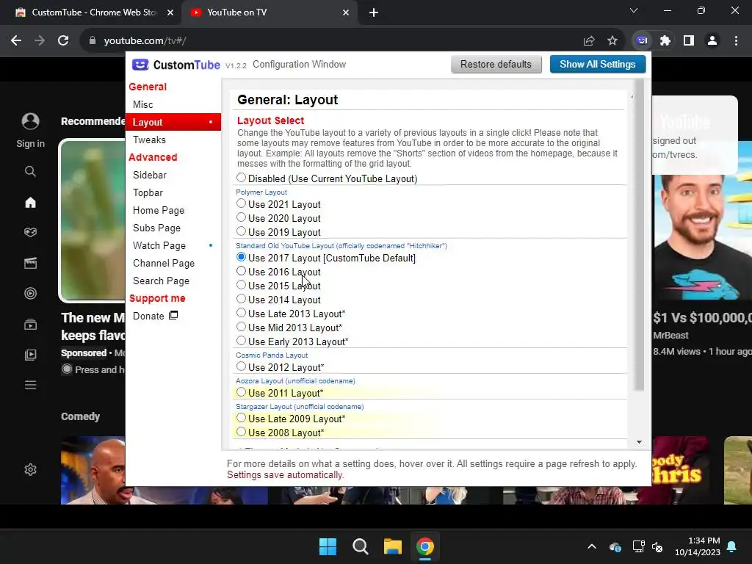Open a new browser tab
The width and height of the screenshot is (752, 564).
click(x=374, y=12)
